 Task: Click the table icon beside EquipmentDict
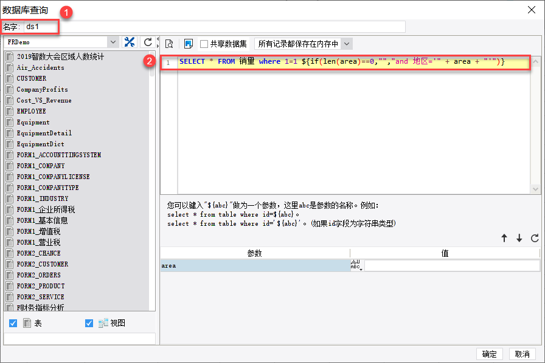tap(10, 144)
